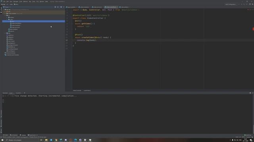The image size is (254, 142).
Task: Collapse the project root folder arrow
Action: (4, 9)
